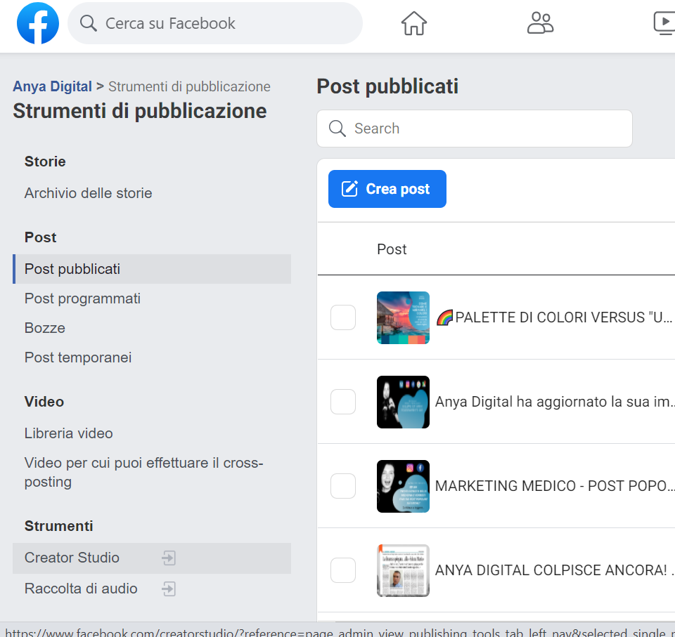Open the Home feed icon
The height and width of the screenshot is (637, 675).
[414, 23]
